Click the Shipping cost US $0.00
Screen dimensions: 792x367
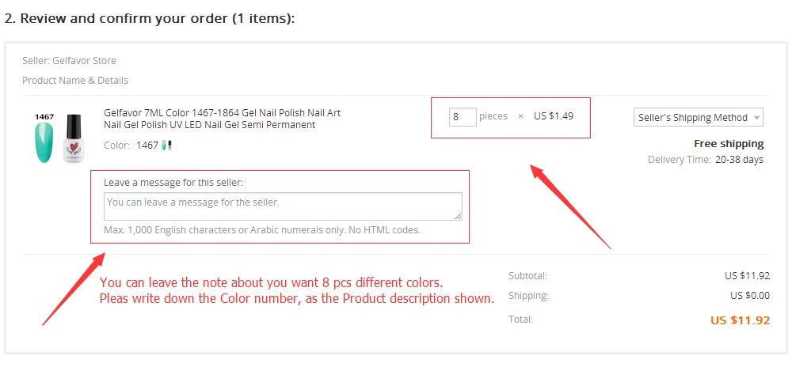point(750,295)
